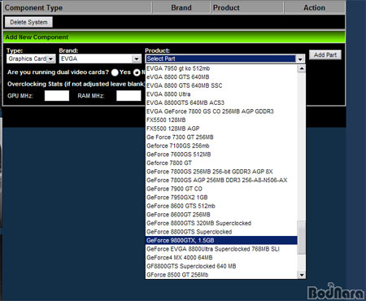Select Yes for dual video cards

[x=115, y=72]
